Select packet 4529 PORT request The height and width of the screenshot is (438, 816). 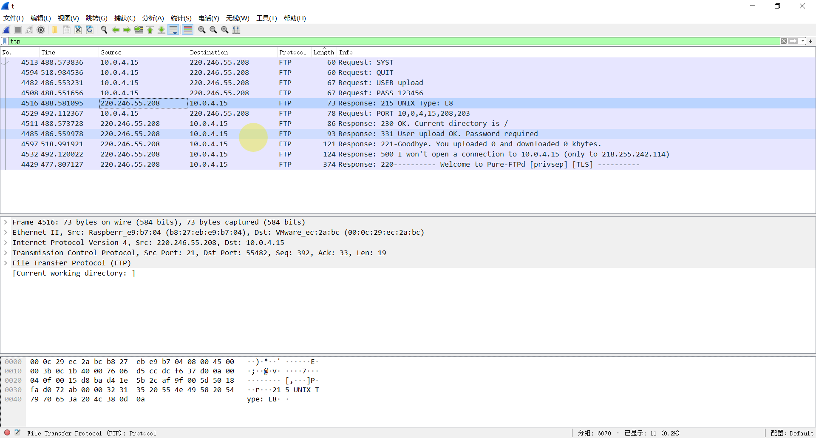click(x=408, y=113)
